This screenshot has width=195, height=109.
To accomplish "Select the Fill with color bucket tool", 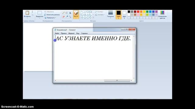I will coord(67,13).
